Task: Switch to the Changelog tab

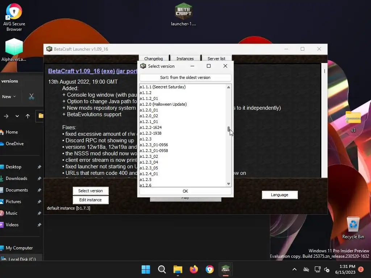Action: point(153,58)
